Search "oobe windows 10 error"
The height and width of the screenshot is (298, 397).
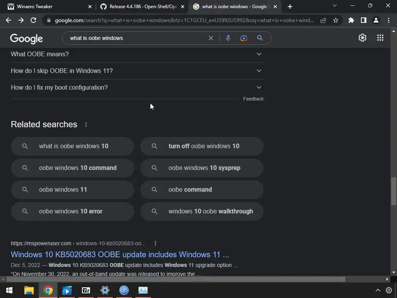[x=72, y=211]
